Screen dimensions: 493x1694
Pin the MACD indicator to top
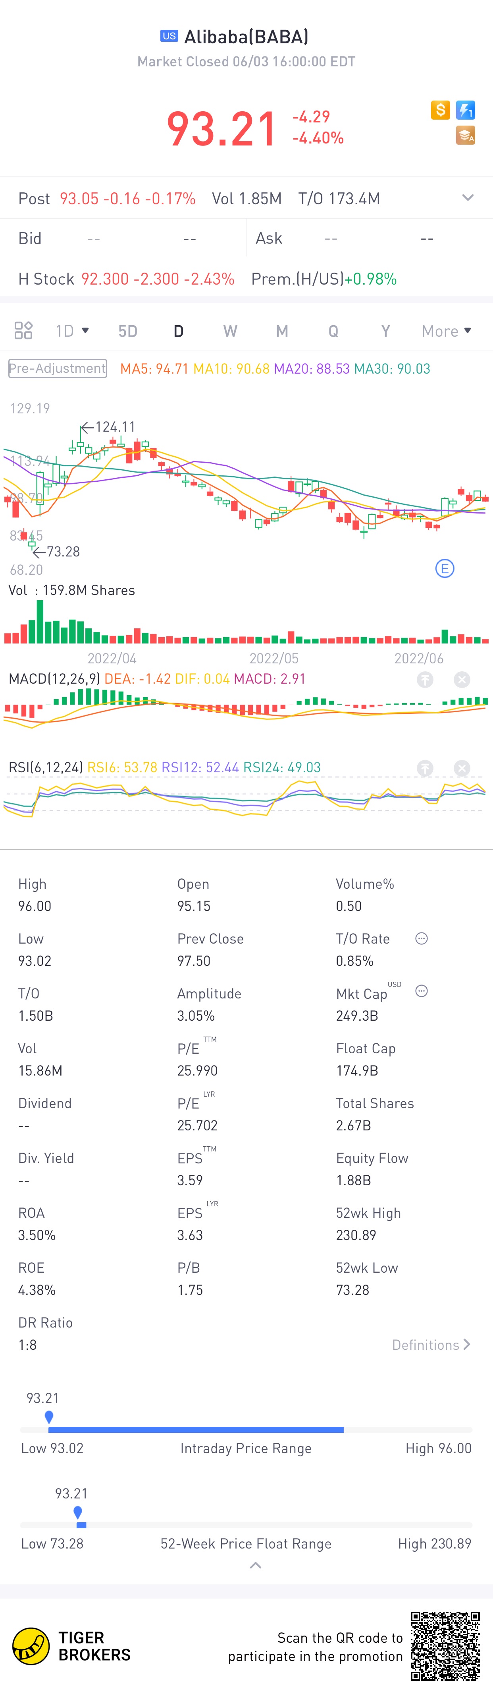pos(426,679)
